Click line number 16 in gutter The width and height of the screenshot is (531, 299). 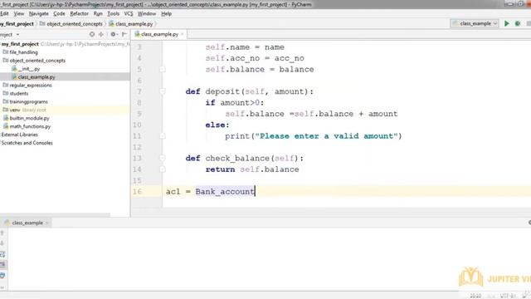137,192
